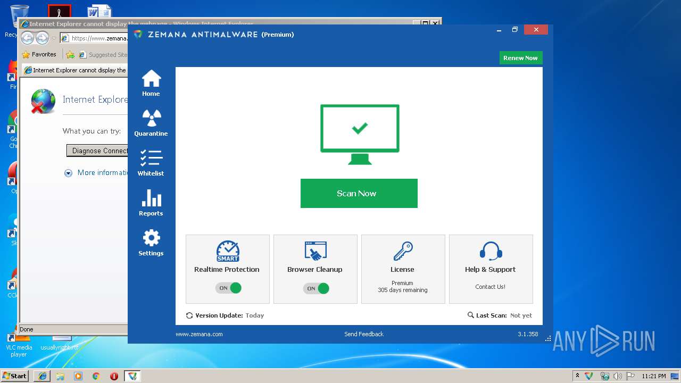Viewport: 681px width, 383px height.
Task: Open Suggested Sites in Internet Explorer
Action: pyautogui.click(x=103, y=54)
